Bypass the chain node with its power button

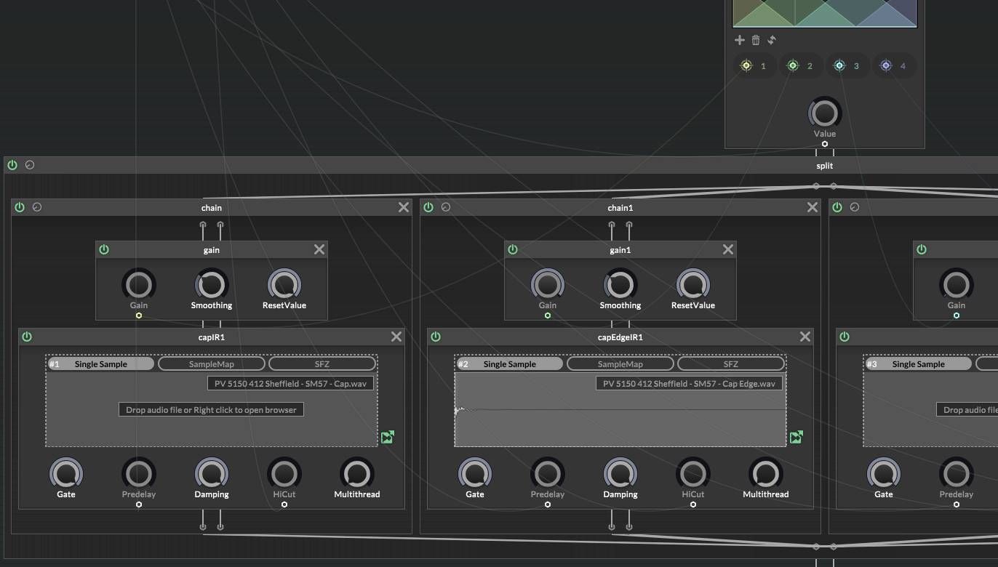point(20,207)
